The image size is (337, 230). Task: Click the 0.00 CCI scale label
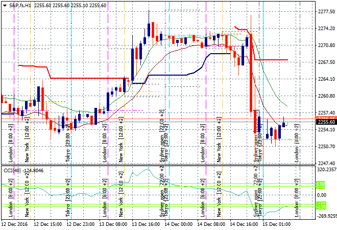[323, 195]
